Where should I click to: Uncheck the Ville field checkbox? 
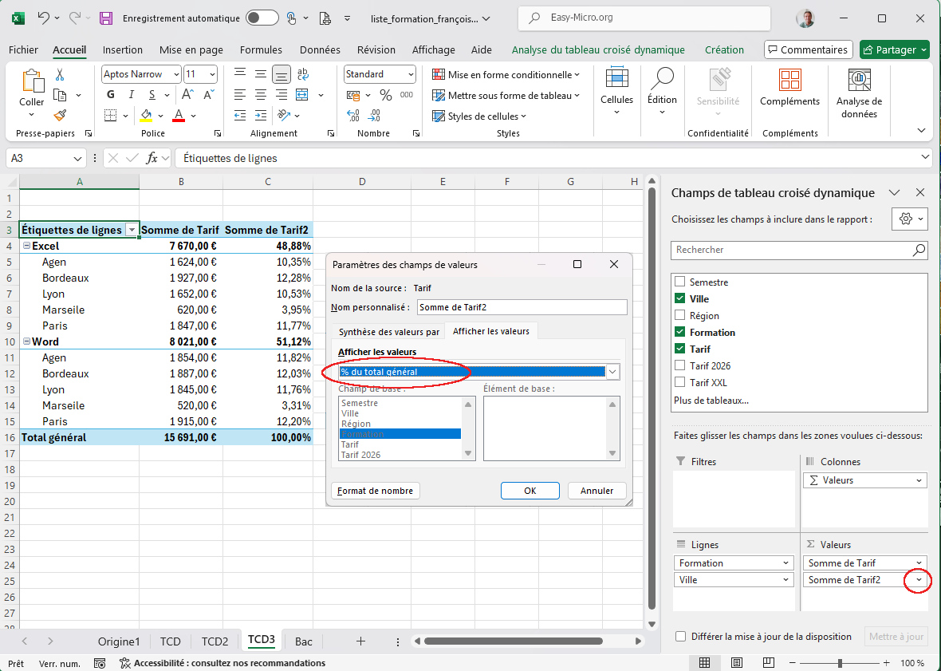pos(680,299)
